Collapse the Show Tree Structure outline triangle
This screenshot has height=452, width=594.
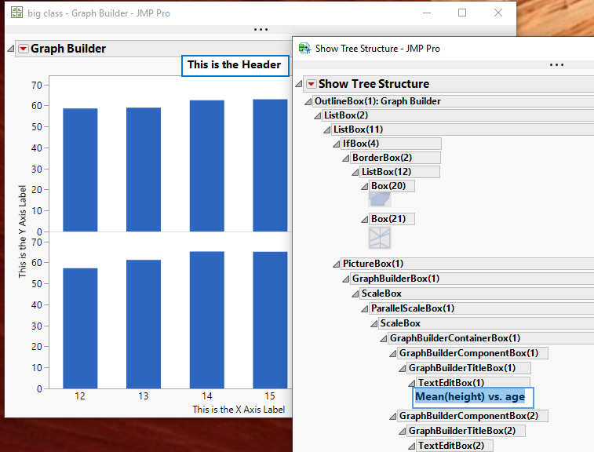pos(299,84)
